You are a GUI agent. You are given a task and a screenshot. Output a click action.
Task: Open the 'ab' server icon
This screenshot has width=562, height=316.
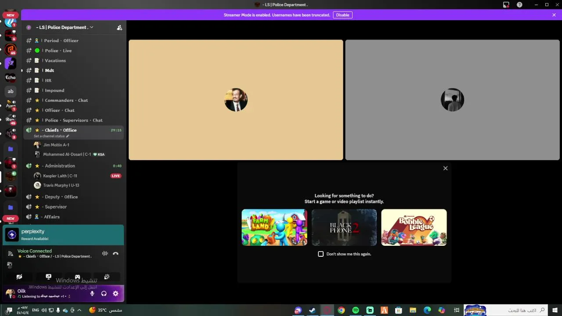coord(11,91)
